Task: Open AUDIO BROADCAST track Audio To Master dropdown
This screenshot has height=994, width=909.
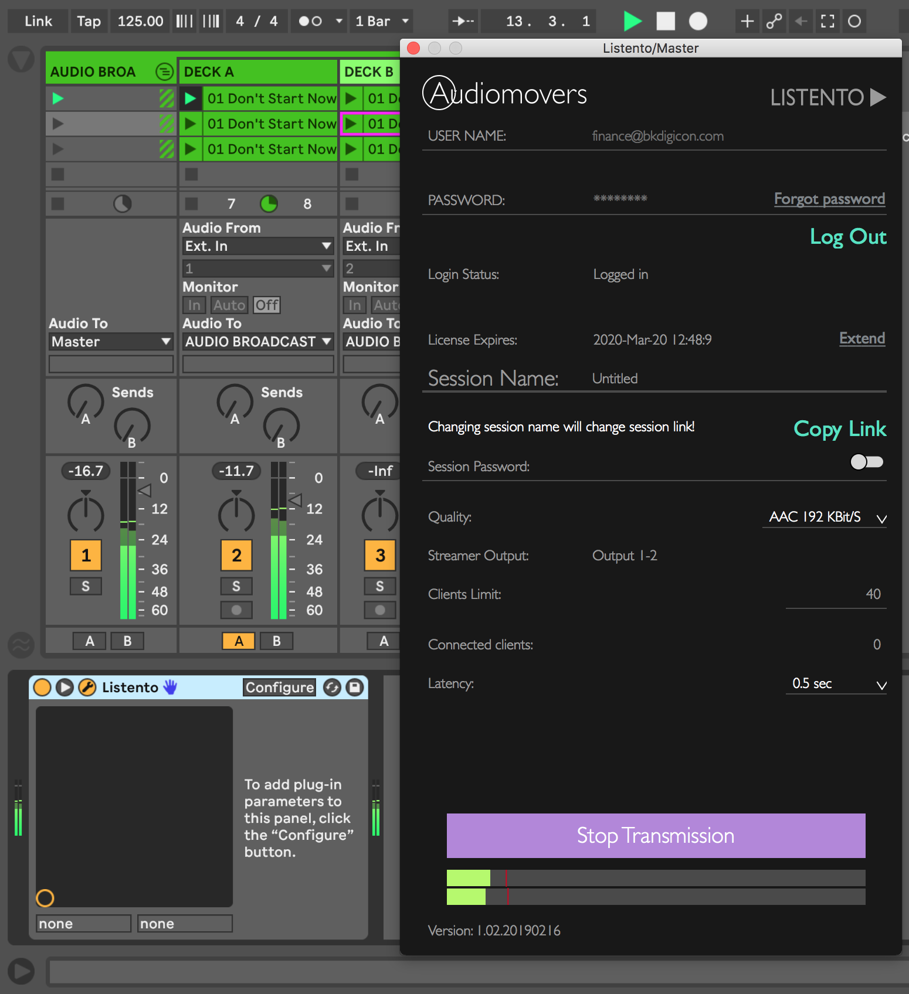Action: point(110,342)
